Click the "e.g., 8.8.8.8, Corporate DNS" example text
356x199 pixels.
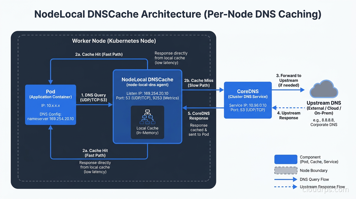pyautogui.click(x=324, y=122)
